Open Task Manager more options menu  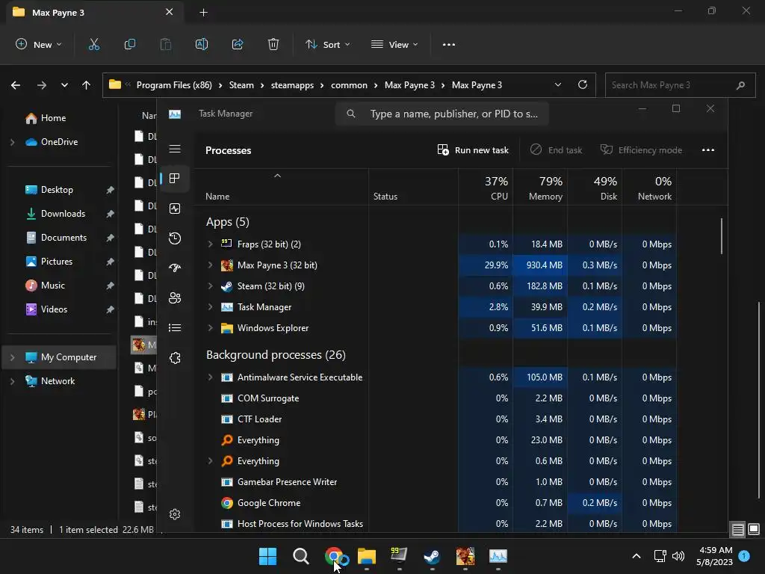(x=708, y=149)
